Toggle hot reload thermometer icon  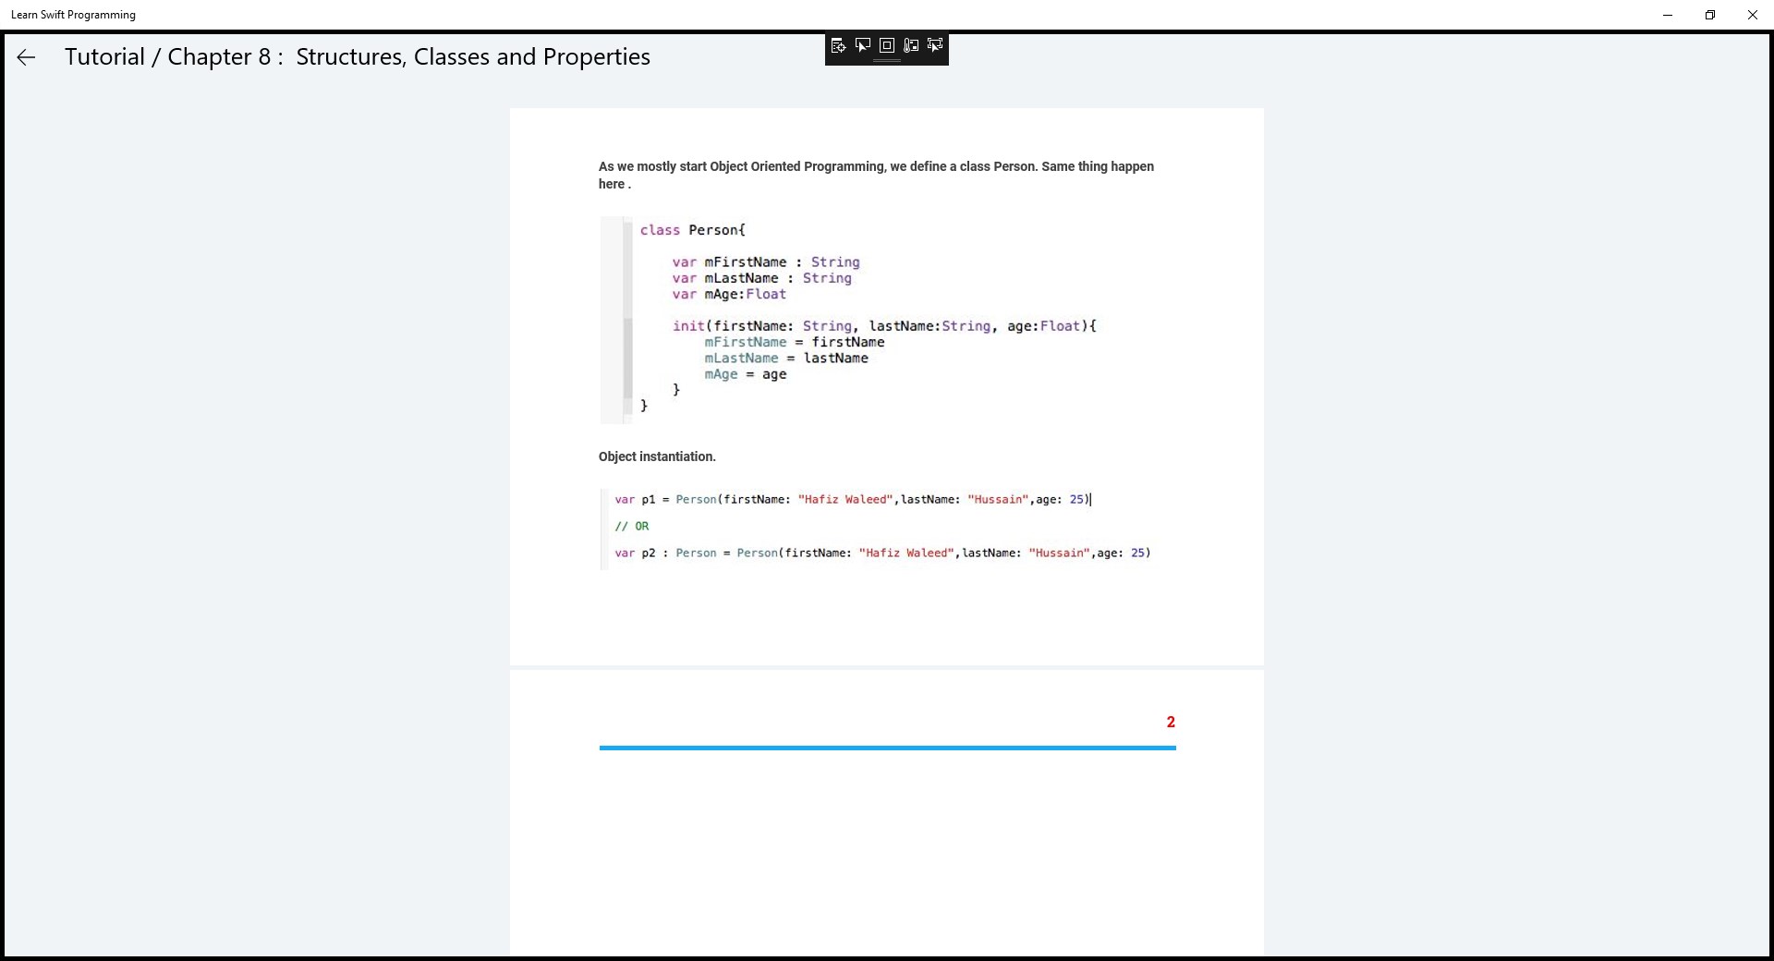911,45
